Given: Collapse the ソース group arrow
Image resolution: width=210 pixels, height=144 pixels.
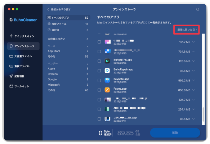Looking at the screenshot, I should point(88,46).
